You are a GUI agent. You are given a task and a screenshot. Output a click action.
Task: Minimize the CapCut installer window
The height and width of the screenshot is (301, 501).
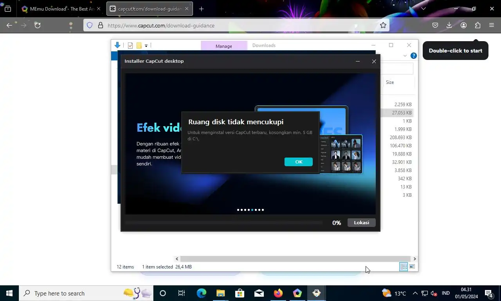coord(357,61)
